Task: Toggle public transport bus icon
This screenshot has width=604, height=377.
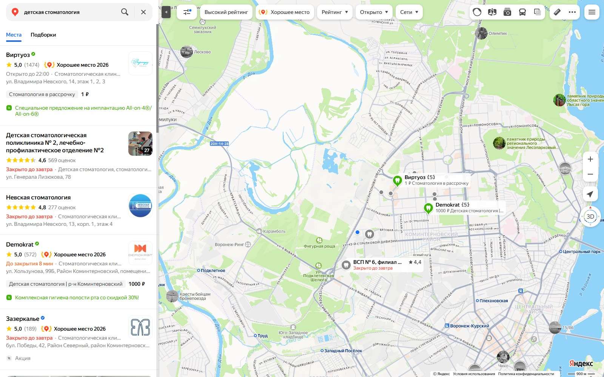Action: coord(522,12)
